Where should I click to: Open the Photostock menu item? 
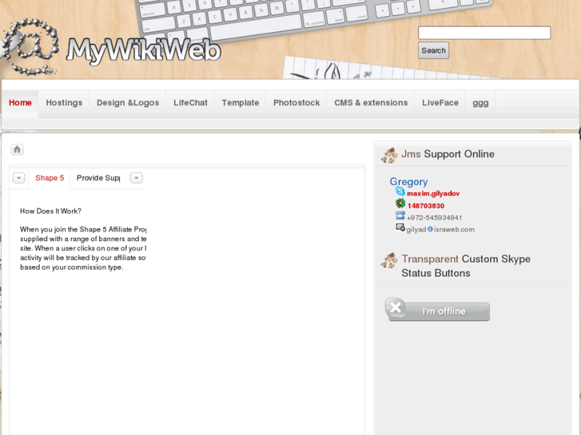(x=296, y=103)
